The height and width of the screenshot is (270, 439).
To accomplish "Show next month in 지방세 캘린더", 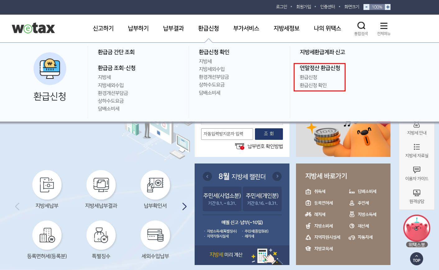I will pyautogui.click(x=277, y=177).
